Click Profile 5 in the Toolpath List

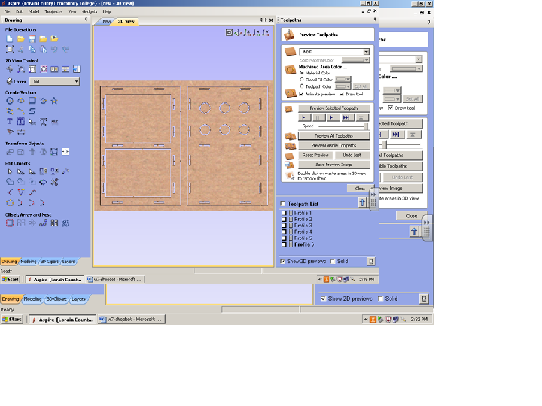303,238
